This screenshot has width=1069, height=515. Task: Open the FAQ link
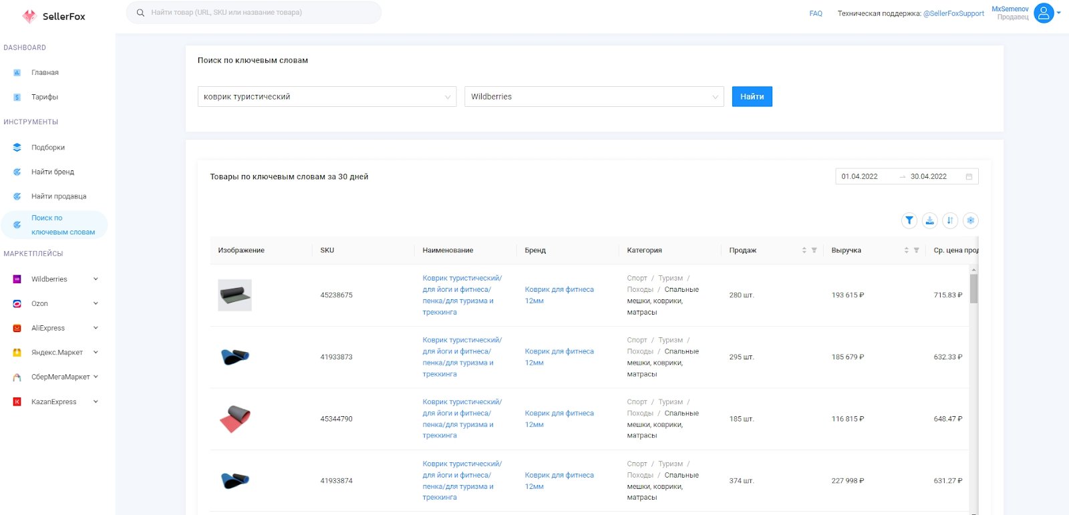pyautogui.click(x=816, y=13)
